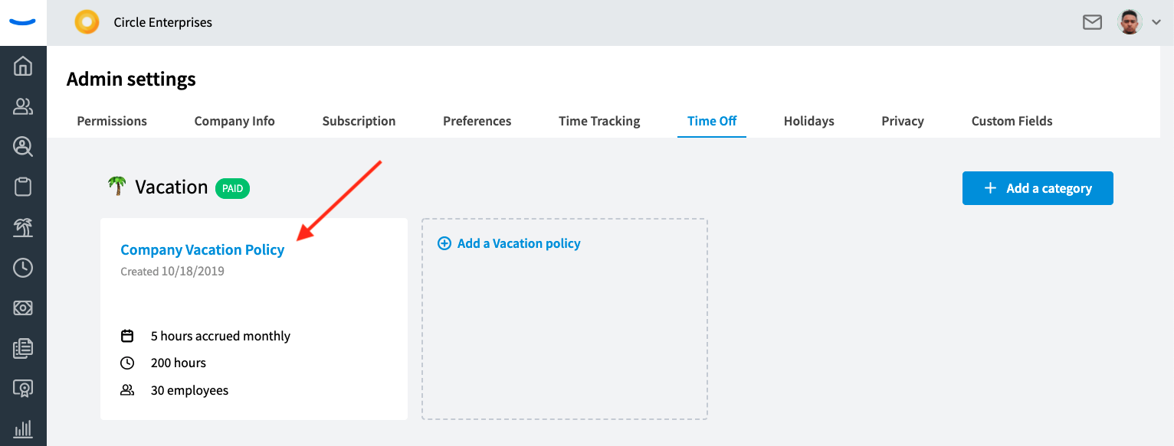Open the People icon in sidebar
Image resolution: width=1174 pixels, height=446 pixels.
tap(23, 106)
